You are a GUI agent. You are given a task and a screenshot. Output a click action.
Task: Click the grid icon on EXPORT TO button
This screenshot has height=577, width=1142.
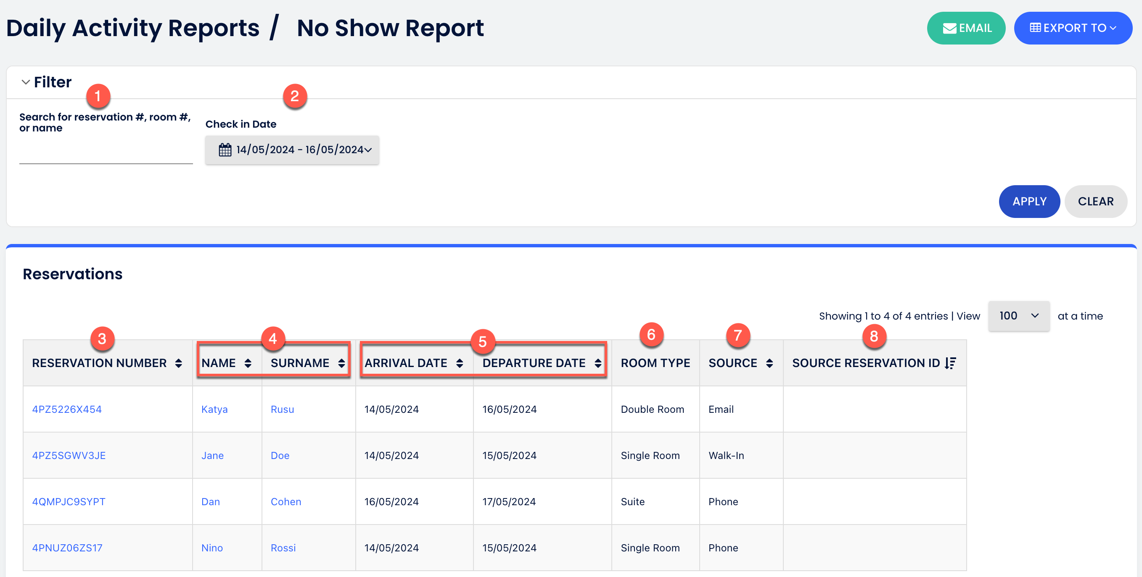coord(1036,27)
